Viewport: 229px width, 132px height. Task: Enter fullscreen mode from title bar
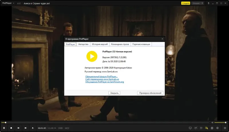[x=221, y=3]
